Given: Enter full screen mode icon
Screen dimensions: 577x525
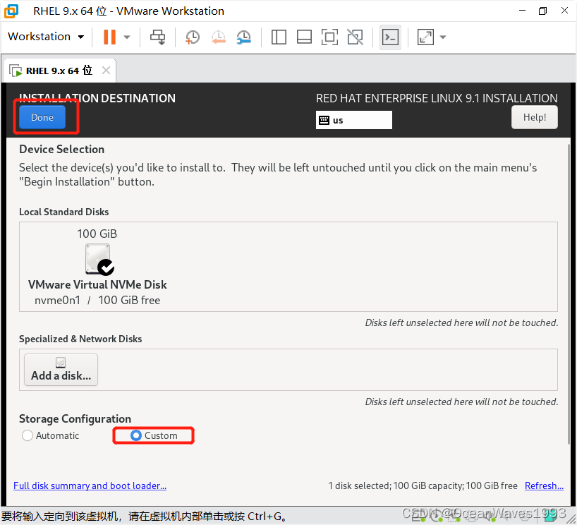Looking at the screenshot, I should 329,37.
